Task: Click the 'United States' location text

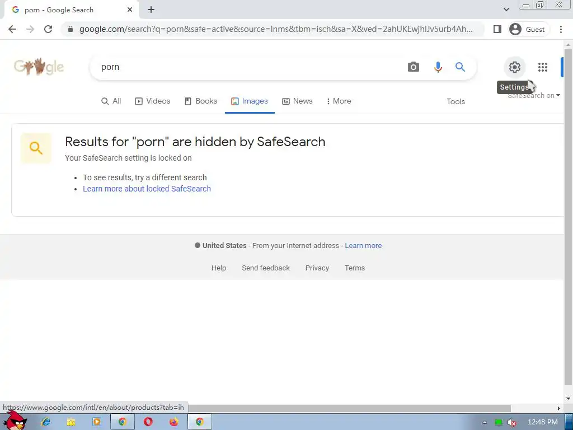Action: [224, 246]
